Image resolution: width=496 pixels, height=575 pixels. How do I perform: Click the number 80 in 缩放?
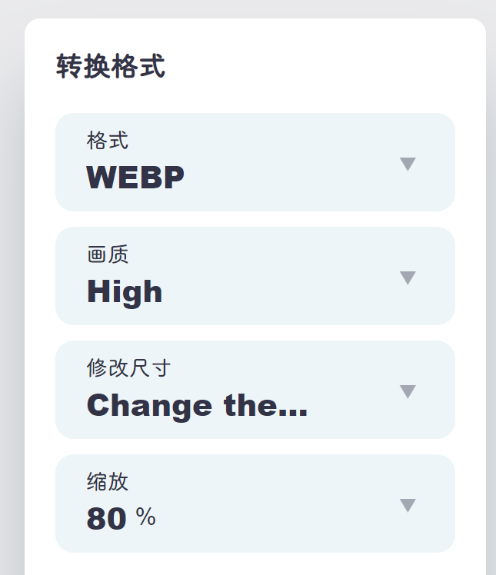pos(106,519)
